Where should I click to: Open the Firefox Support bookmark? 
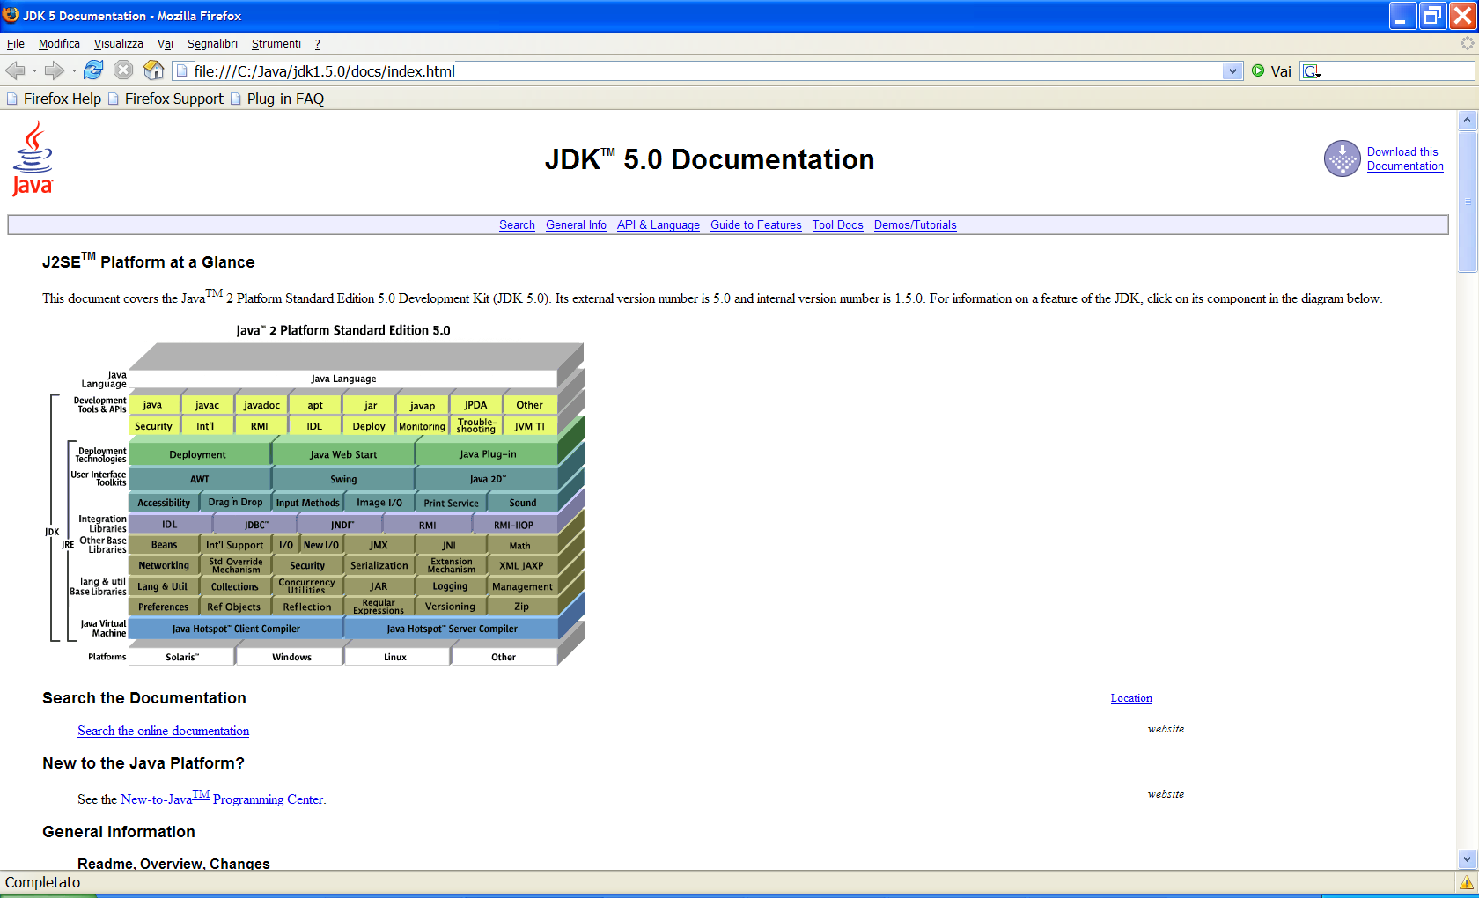166,99
